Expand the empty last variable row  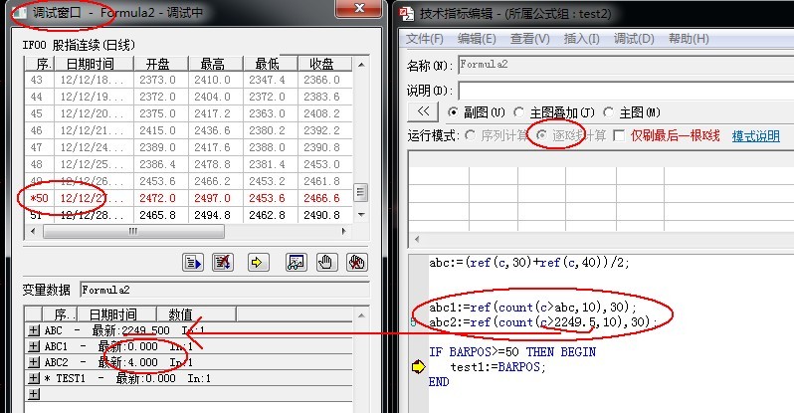[x=34, y=394]
